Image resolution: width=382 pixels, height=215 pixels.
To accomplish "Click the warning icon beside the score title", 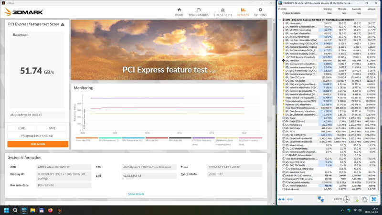I will pyautogui.click(x=63, y=24).
